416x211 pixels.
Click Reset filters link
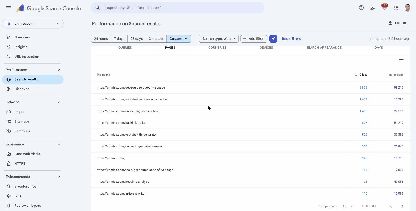pos(291,39)
